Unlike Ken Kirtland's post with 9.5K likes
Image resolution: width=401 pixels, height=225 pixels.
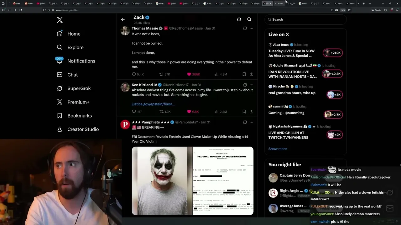click(193, 112)
